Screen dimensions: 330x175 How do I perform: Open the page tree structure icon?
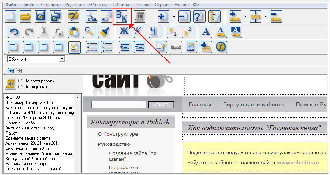coord(214,16)
